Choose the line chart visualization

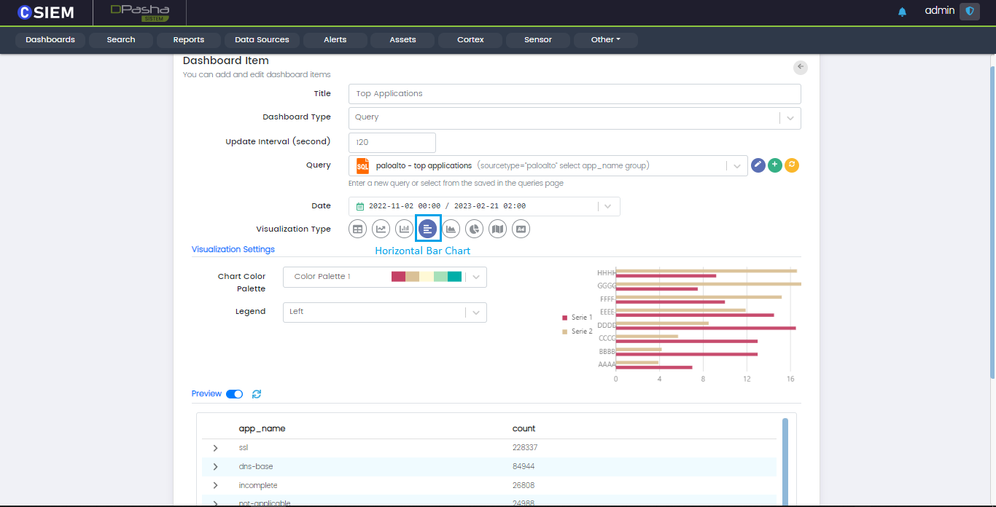tap(381, 229)
